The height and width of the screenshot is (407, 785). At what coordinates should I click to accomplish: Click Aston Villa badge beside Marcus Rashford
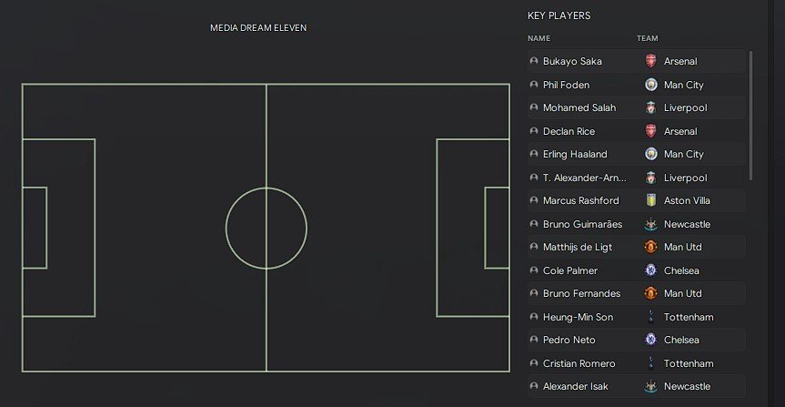[x=650, y=200]
